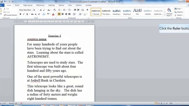This screenshot has width=189, height=106.
Task: Click the Bullets list icon
Action: [59, 10]
